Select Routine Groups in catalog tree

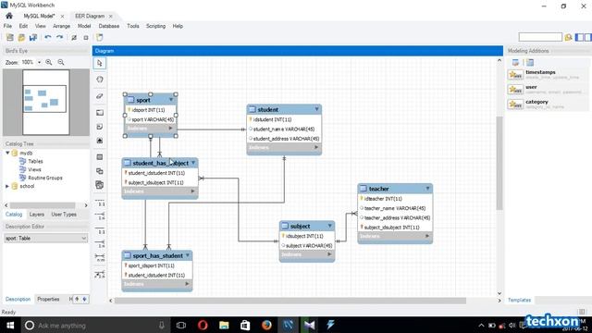(x=45, y=178)
